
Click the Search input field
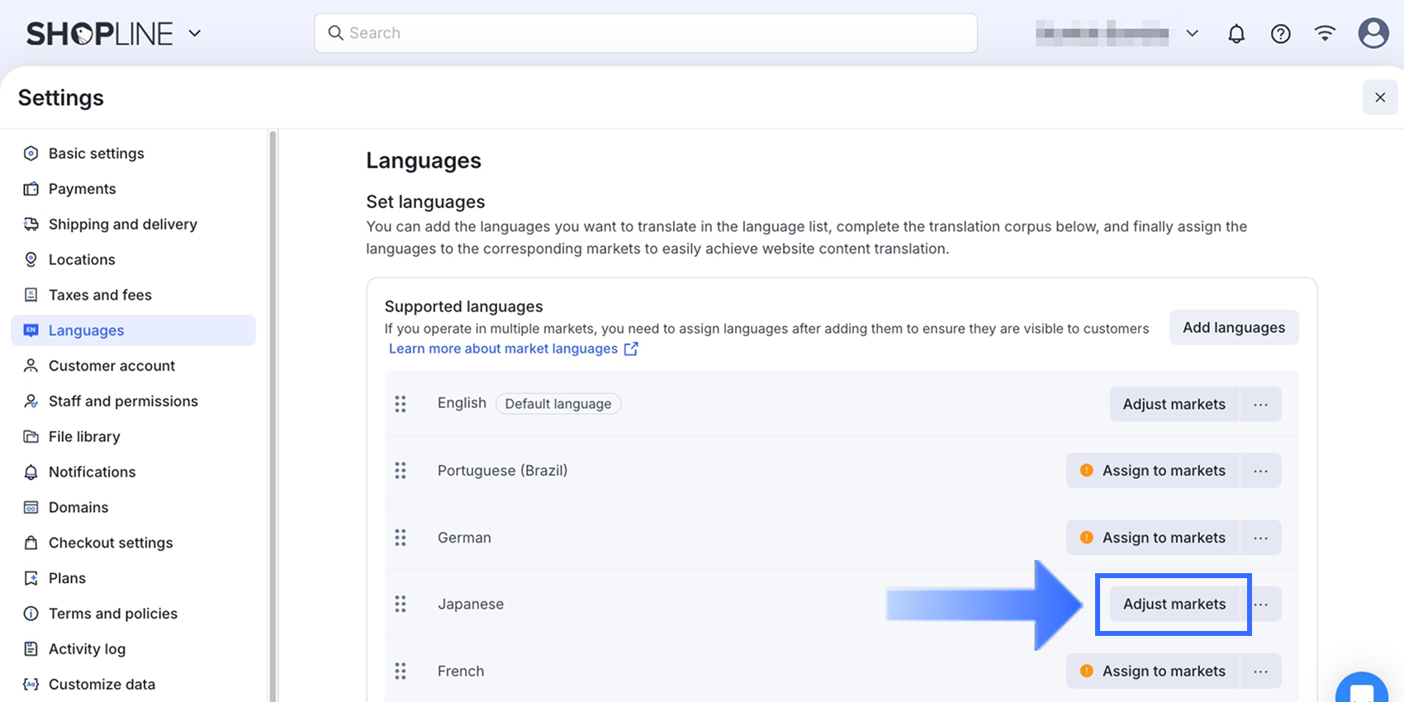pos(645,33)
